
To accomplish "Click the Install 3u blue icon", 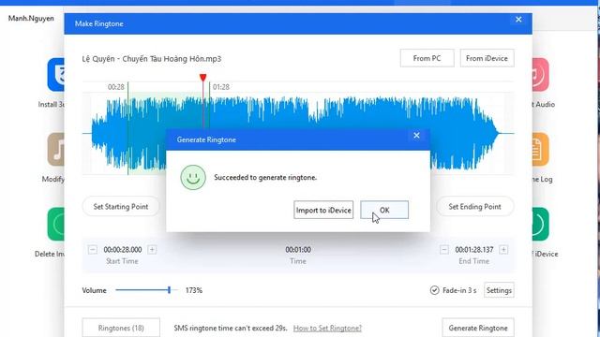I will (56, 75).
